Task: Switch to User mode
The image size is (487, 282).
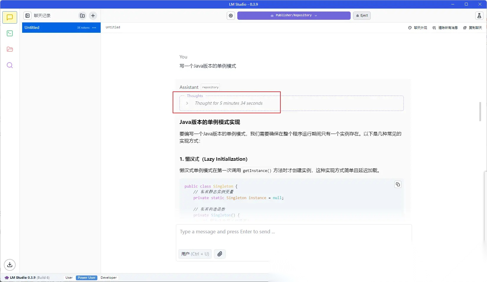Action: [x=69, y=278]
